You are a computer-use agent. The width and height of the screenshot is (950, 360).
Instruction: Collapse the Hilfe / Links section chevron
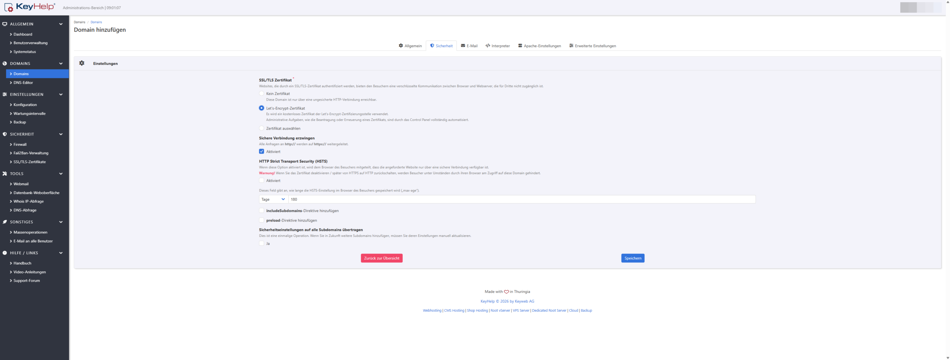pos(61,253)
